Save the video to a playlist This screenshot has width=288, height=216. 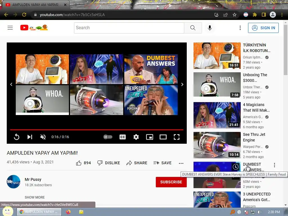pos(163,163)
